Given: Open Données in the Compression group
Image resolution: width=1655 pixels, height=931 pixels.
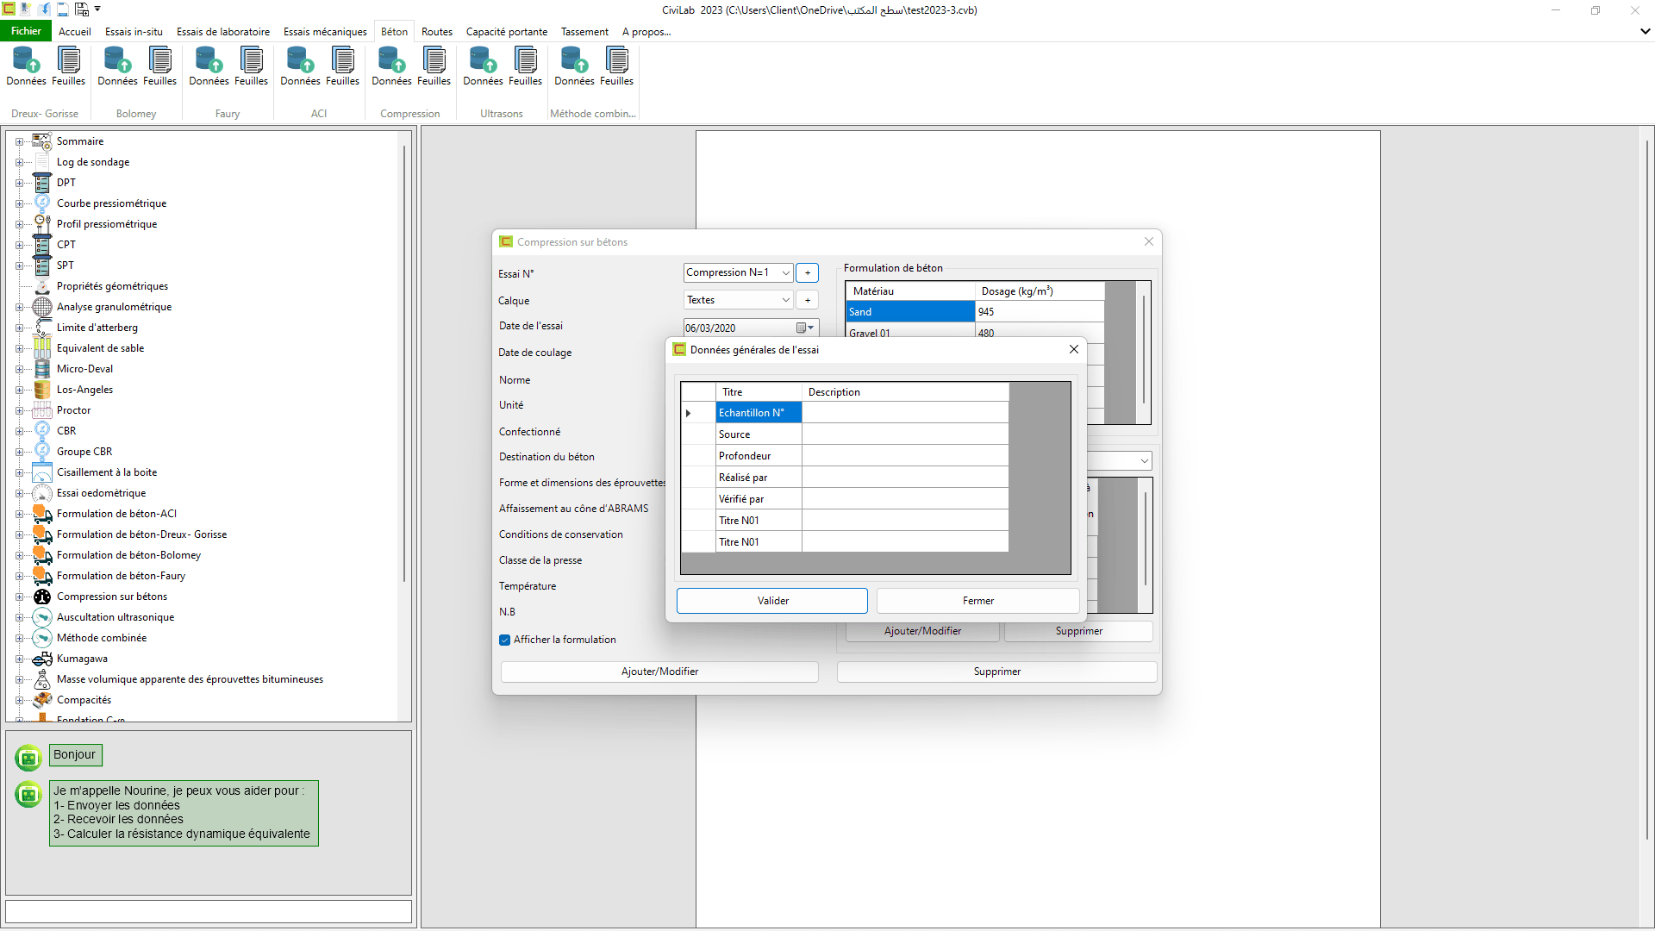Looking at the screenshot, I should (x=391, y=66).
